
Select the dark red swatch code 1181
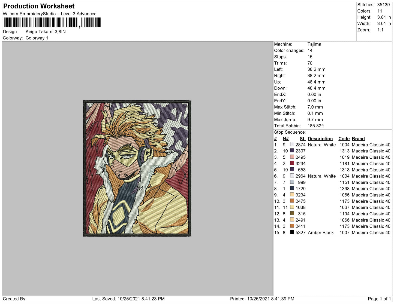[292, 163]
